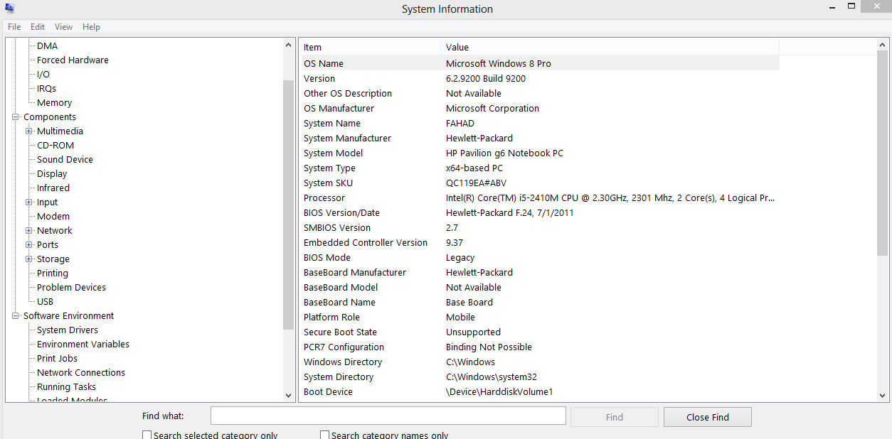The image size is (892, 439).
Task: Open the File menu
Action: [14, 27]
